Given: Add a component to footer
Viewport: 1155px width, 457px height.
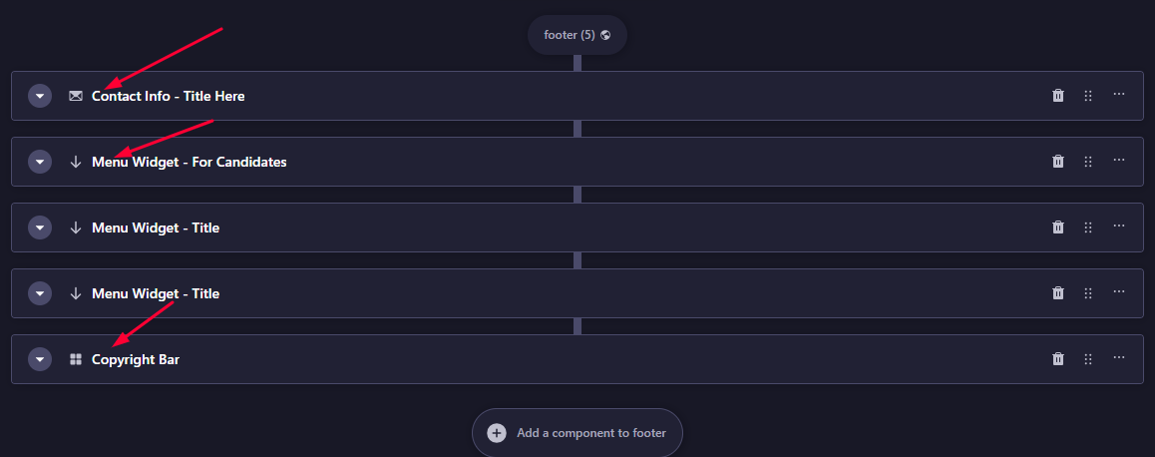Looking at the screenshot, I should click(577, 433).
